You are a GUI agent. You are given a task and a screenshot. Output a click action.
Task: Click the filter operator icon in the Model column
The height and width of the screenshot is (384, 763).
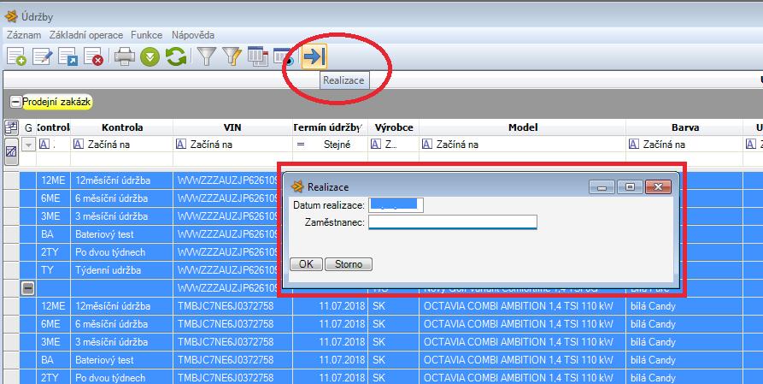pyautogui.click(x=427, y=145)
